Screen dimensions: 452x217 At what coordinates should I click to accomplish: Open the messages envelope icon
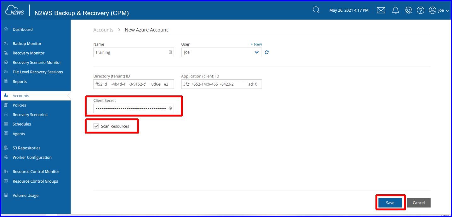tap(381, 10)
